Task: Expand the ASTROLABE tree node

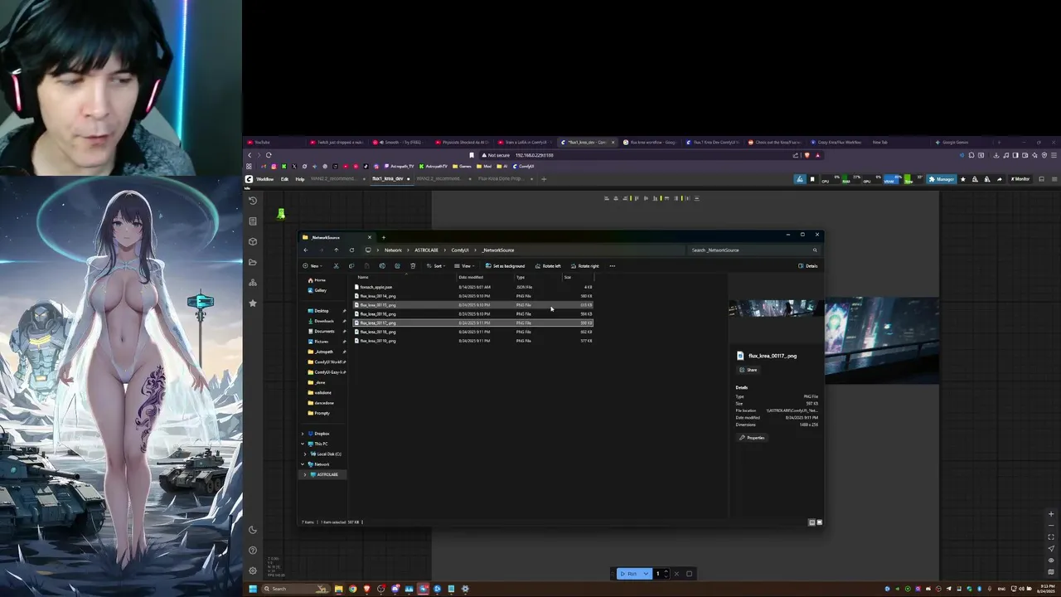Action: (x=306, y=474)
